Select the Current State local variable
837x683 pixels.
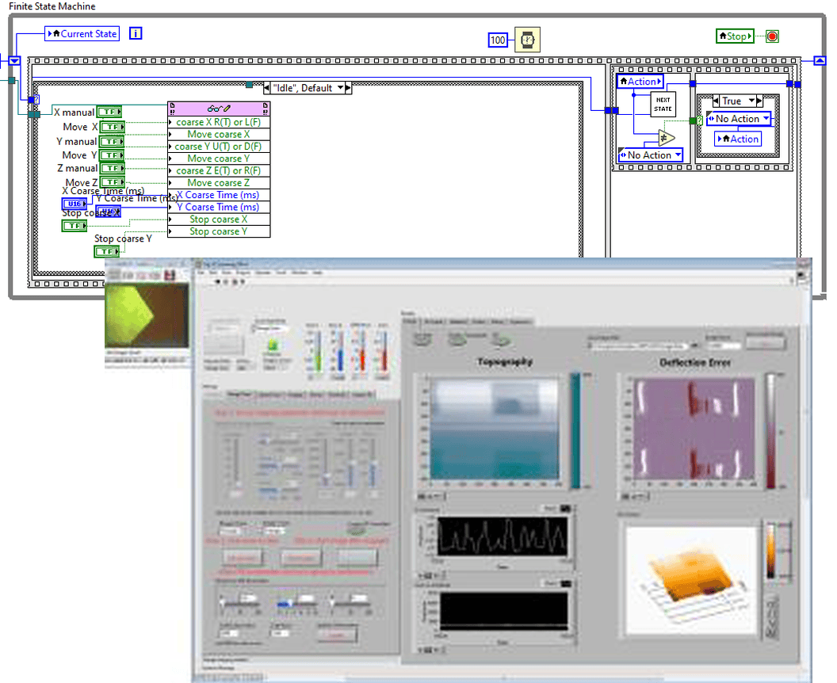(x=82, y=33)
